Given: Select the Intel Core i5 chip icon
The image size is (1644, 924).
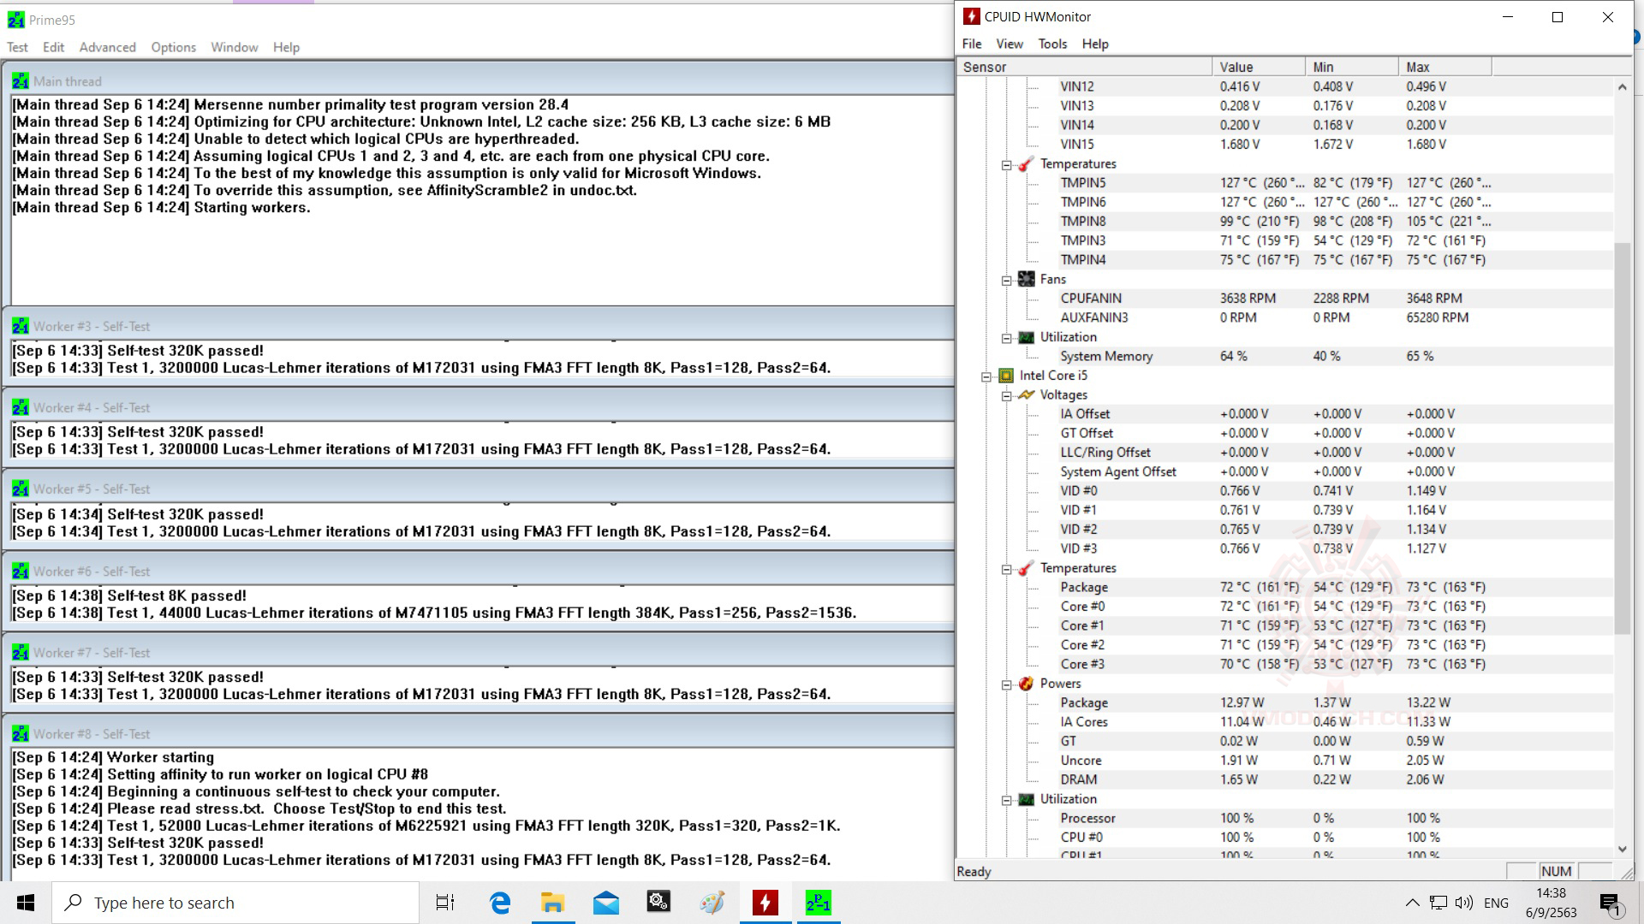Looking at the screenshot, I should [x=1006, y=376].
